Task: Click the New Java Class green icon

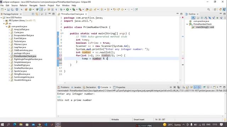Action: click(30, 10)
